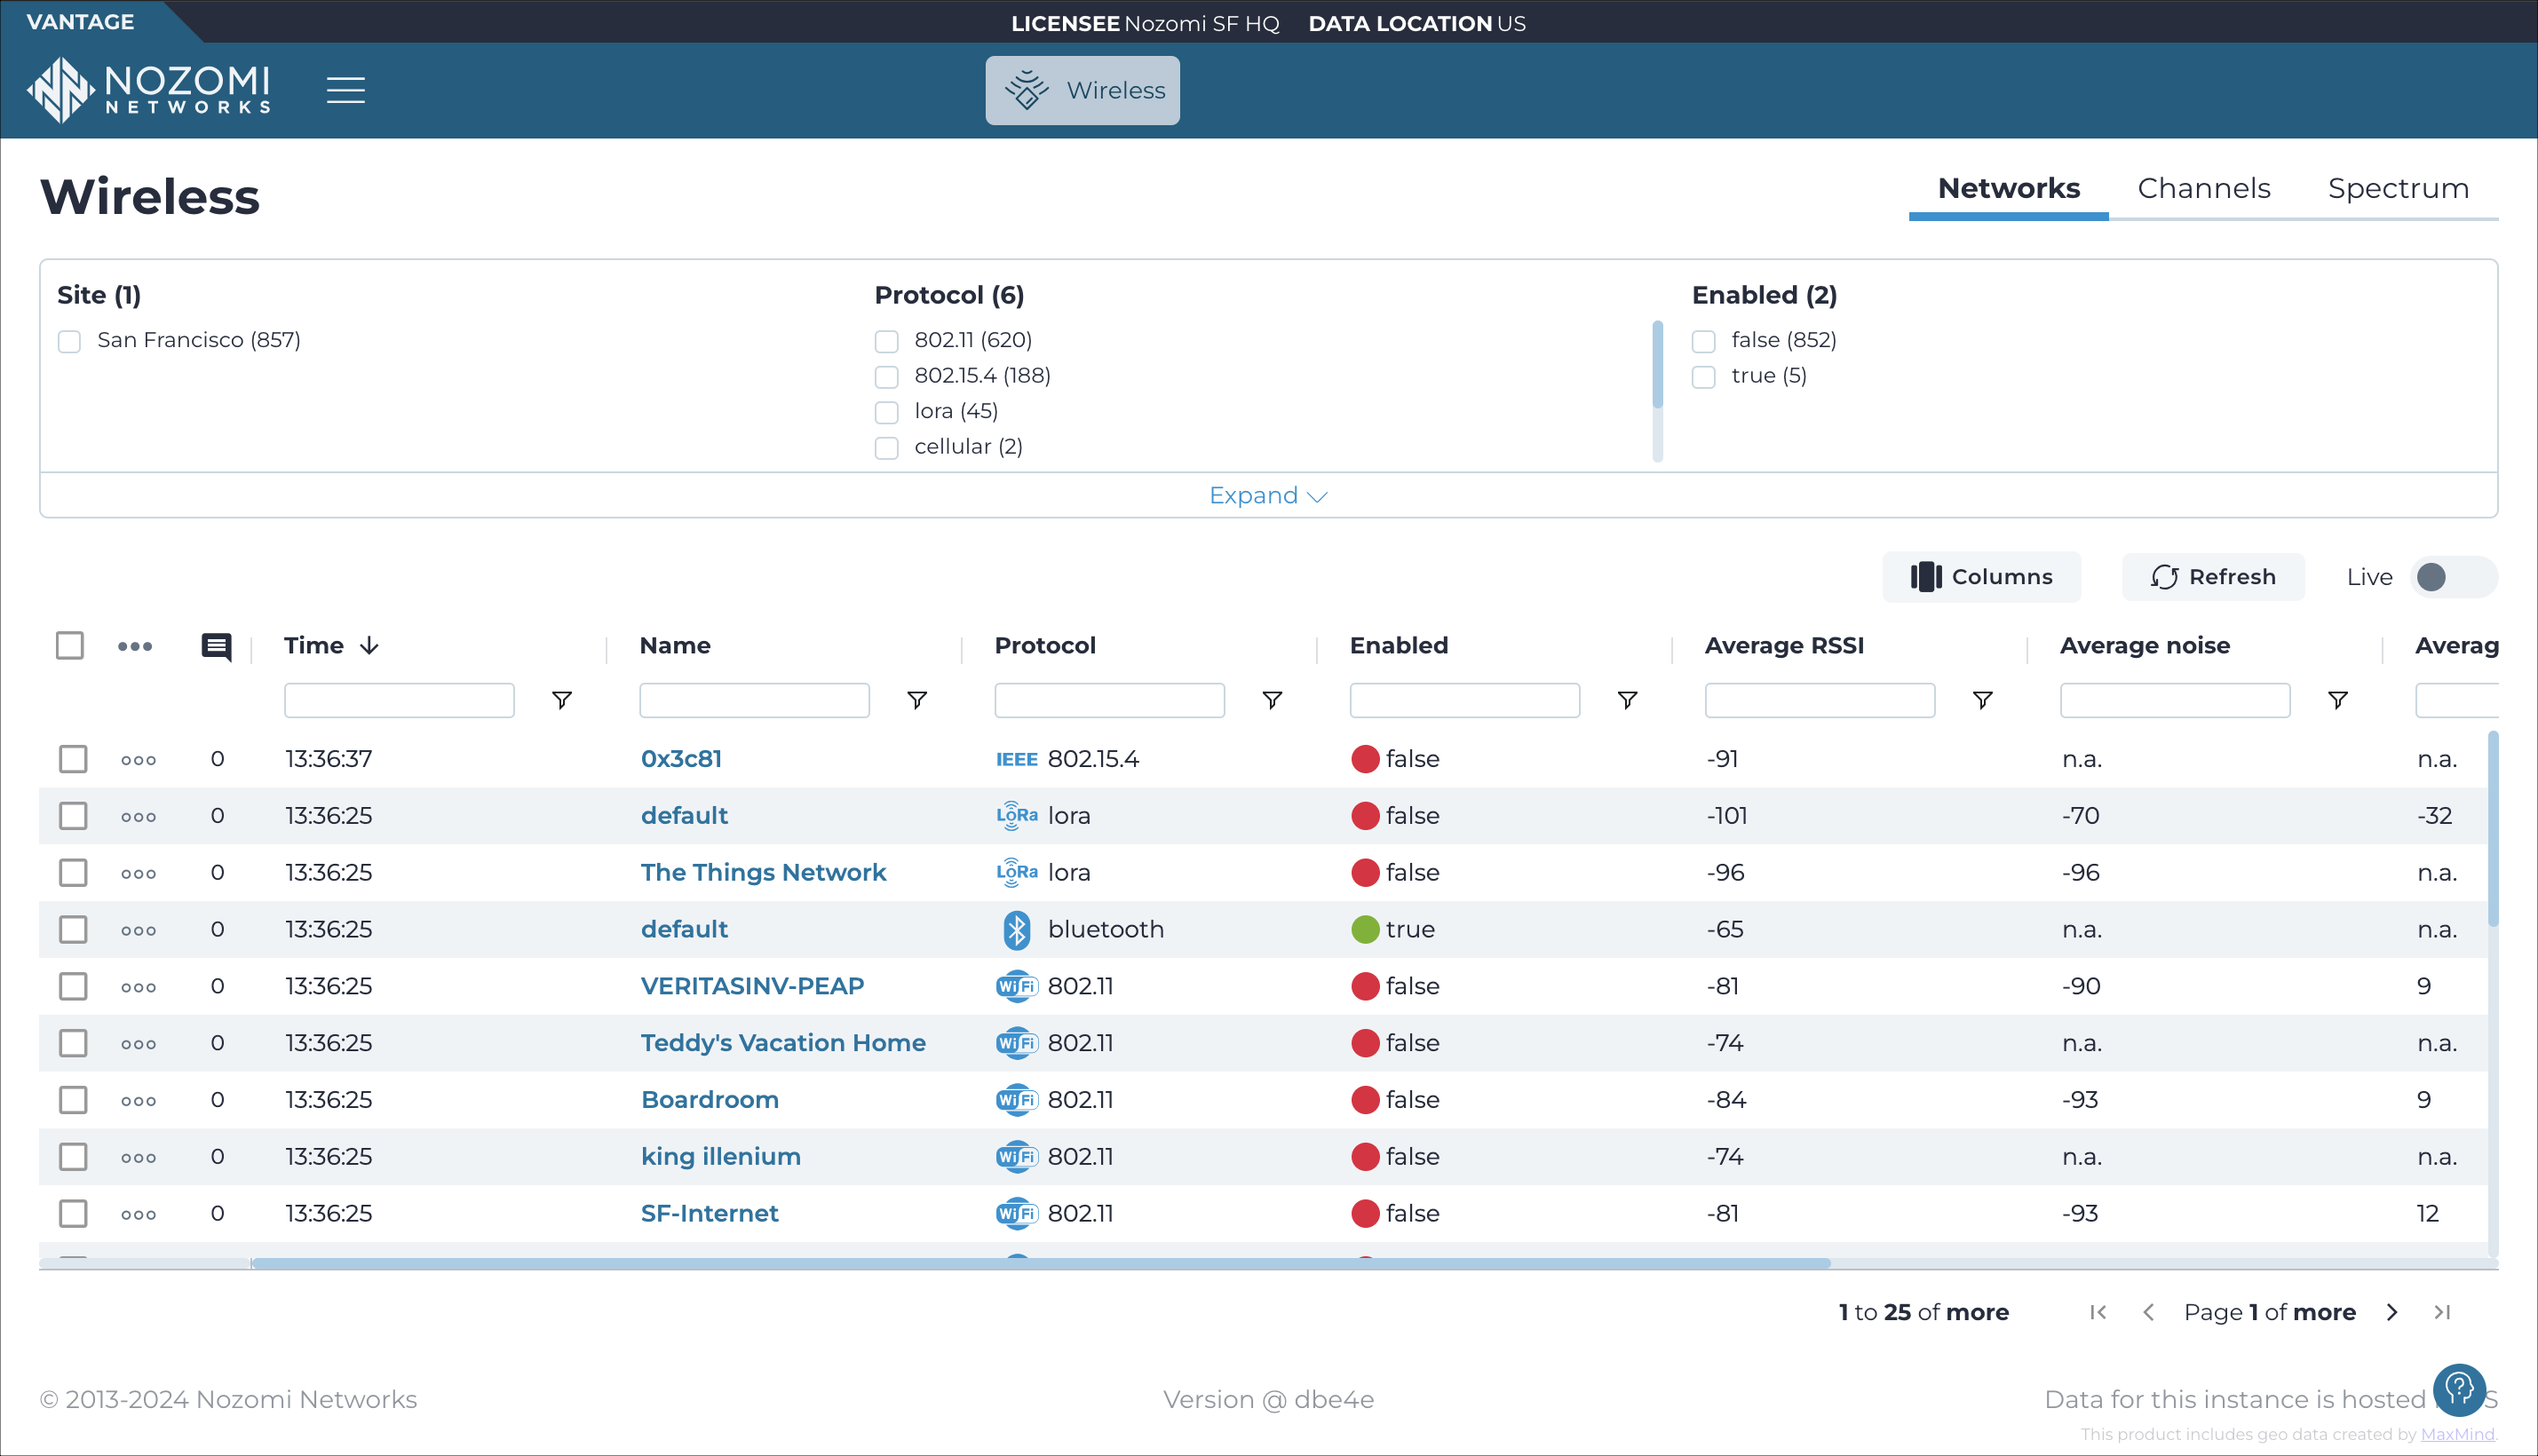Click the Protocol filter list scrollbar

coord(1657,364)
